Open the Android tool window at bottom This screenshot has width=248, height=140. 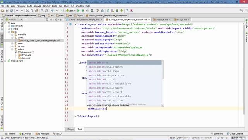26,134
